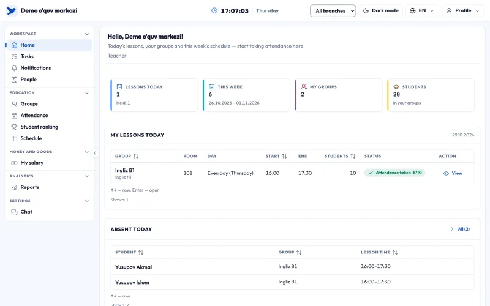Open Tasks page
490x306 pixels.
click(x=50, y=56)
